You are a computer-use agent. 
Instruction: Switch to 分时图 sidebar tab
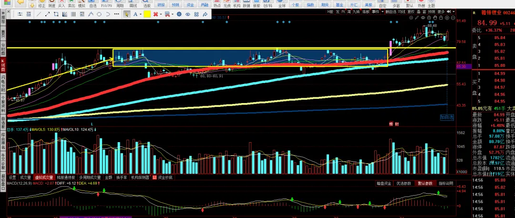tap(3, 49)
